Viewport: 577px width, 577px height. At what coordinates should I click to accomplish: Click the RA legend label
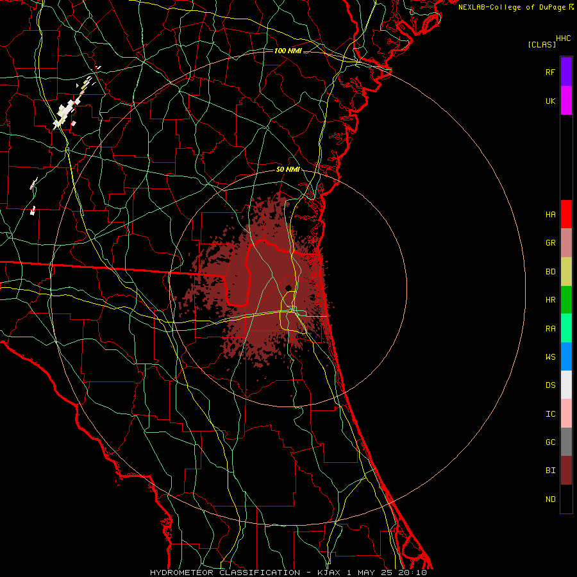pos(550,329)
